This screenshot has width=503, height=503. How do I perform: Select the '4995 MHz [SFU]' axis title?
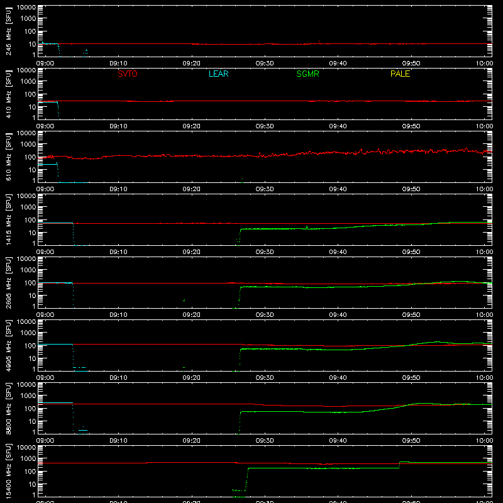tap(8, 346)
